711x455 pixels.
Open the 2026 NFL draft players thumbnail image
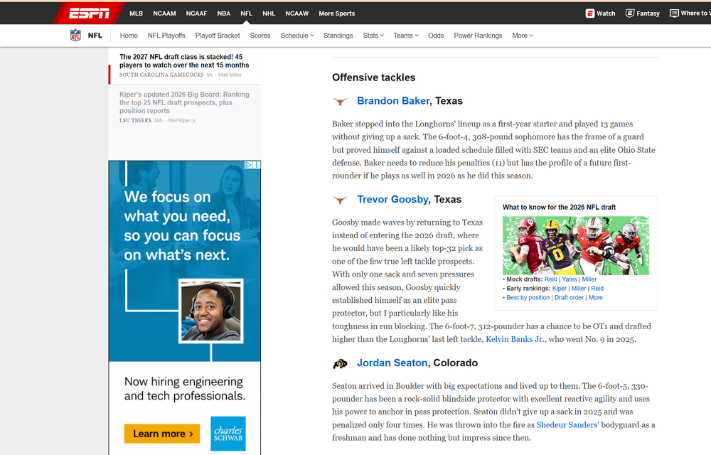575,245
